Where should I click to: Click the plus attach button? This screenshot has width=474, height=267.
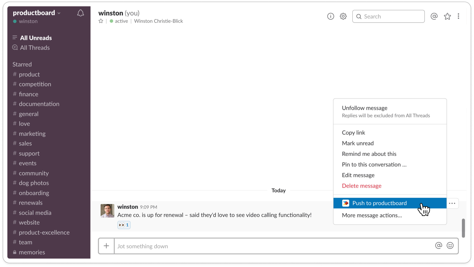106,246
